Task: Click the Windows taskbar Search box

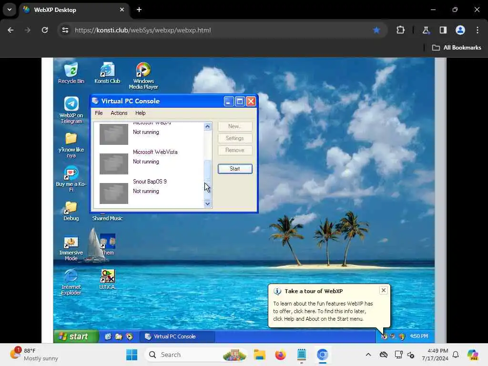Action: point(196,355)
